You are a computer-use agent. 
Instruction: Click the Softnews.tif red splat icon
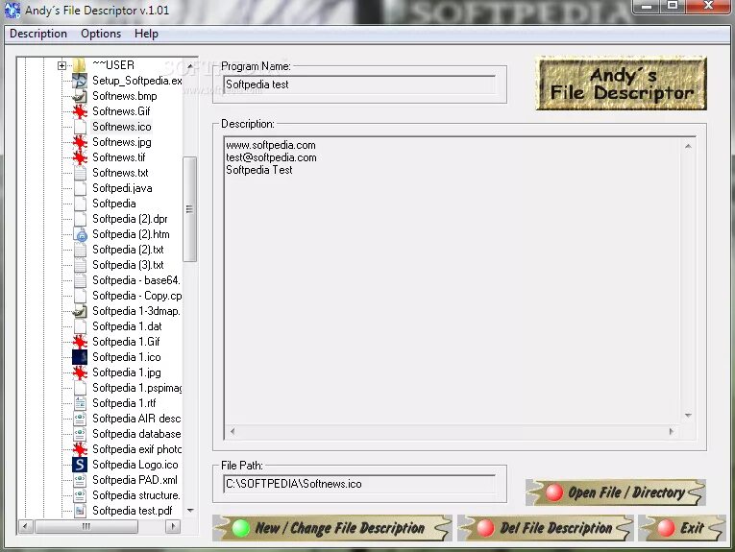80,157
